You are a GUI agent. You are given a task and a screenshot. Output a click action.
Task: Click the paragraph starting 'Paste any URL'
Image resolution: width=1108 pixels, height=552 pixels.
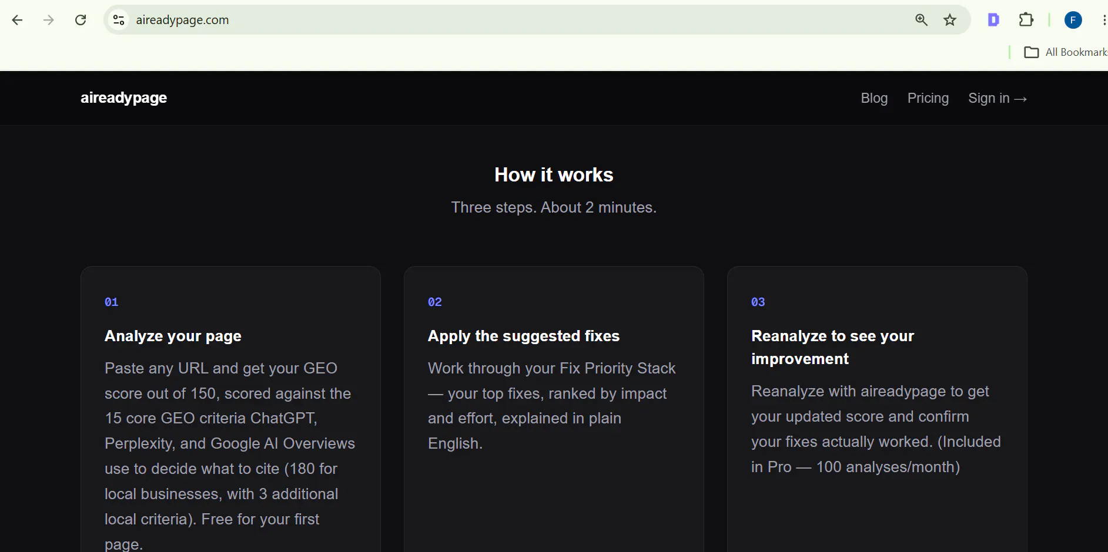click(230, 456)
